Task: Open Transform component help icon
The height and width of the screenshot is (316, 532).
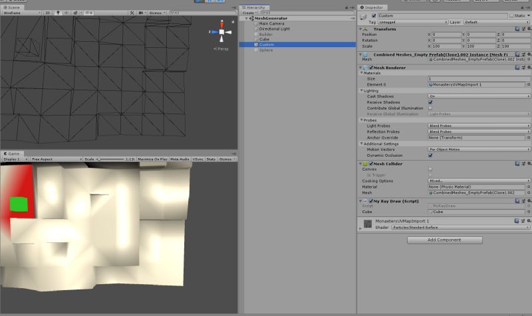Action: coord(517,29)
